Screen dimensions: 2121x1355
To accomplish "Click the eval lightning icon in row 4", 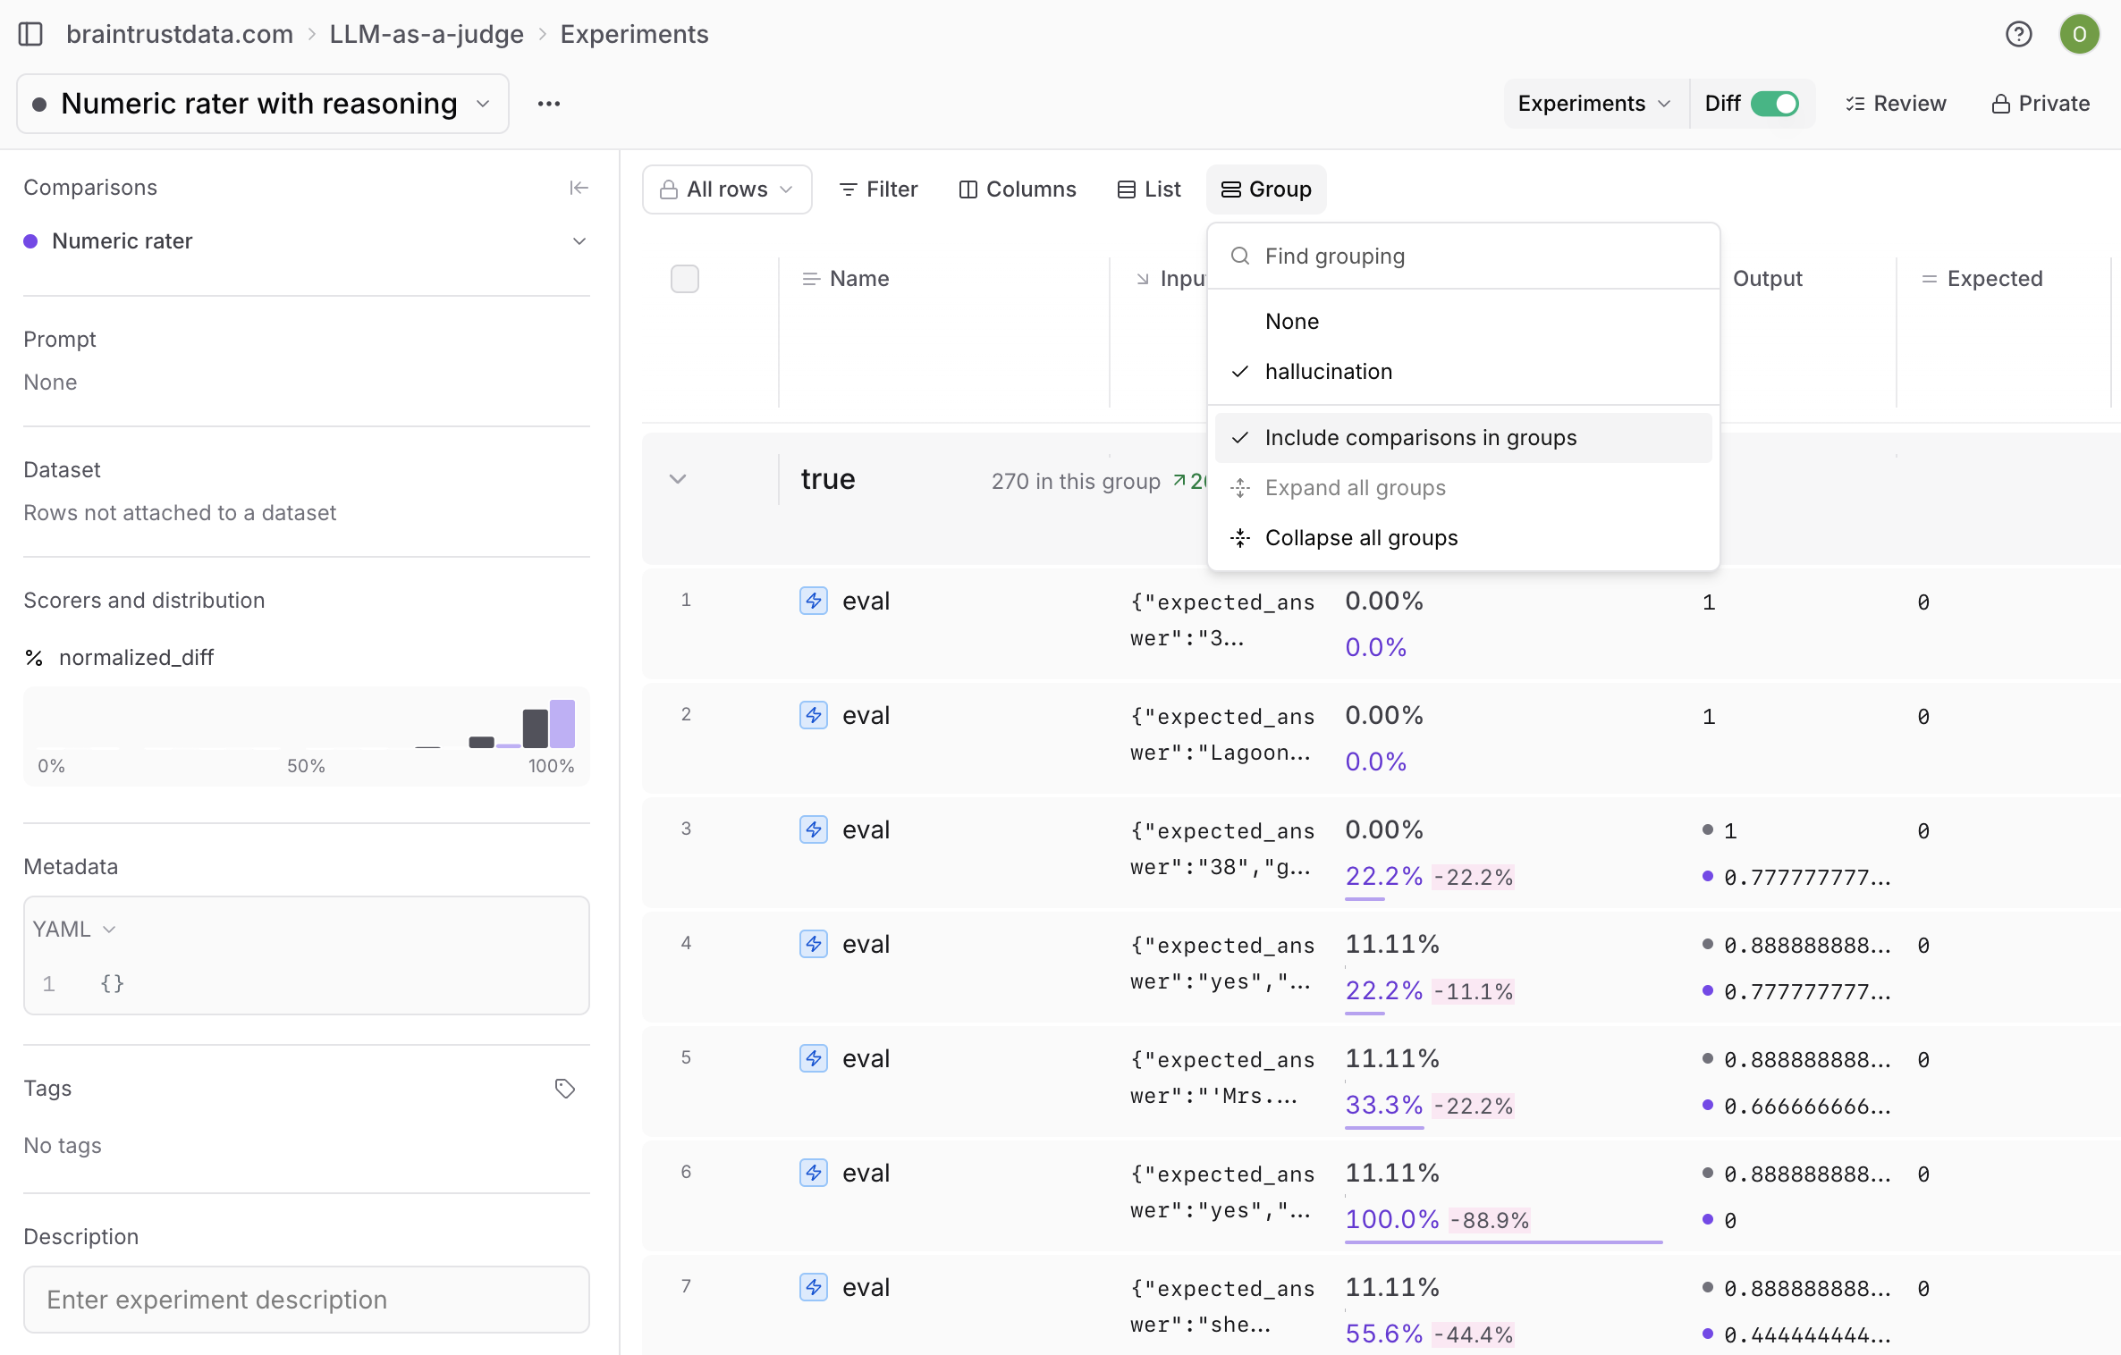I will [813, 944].
